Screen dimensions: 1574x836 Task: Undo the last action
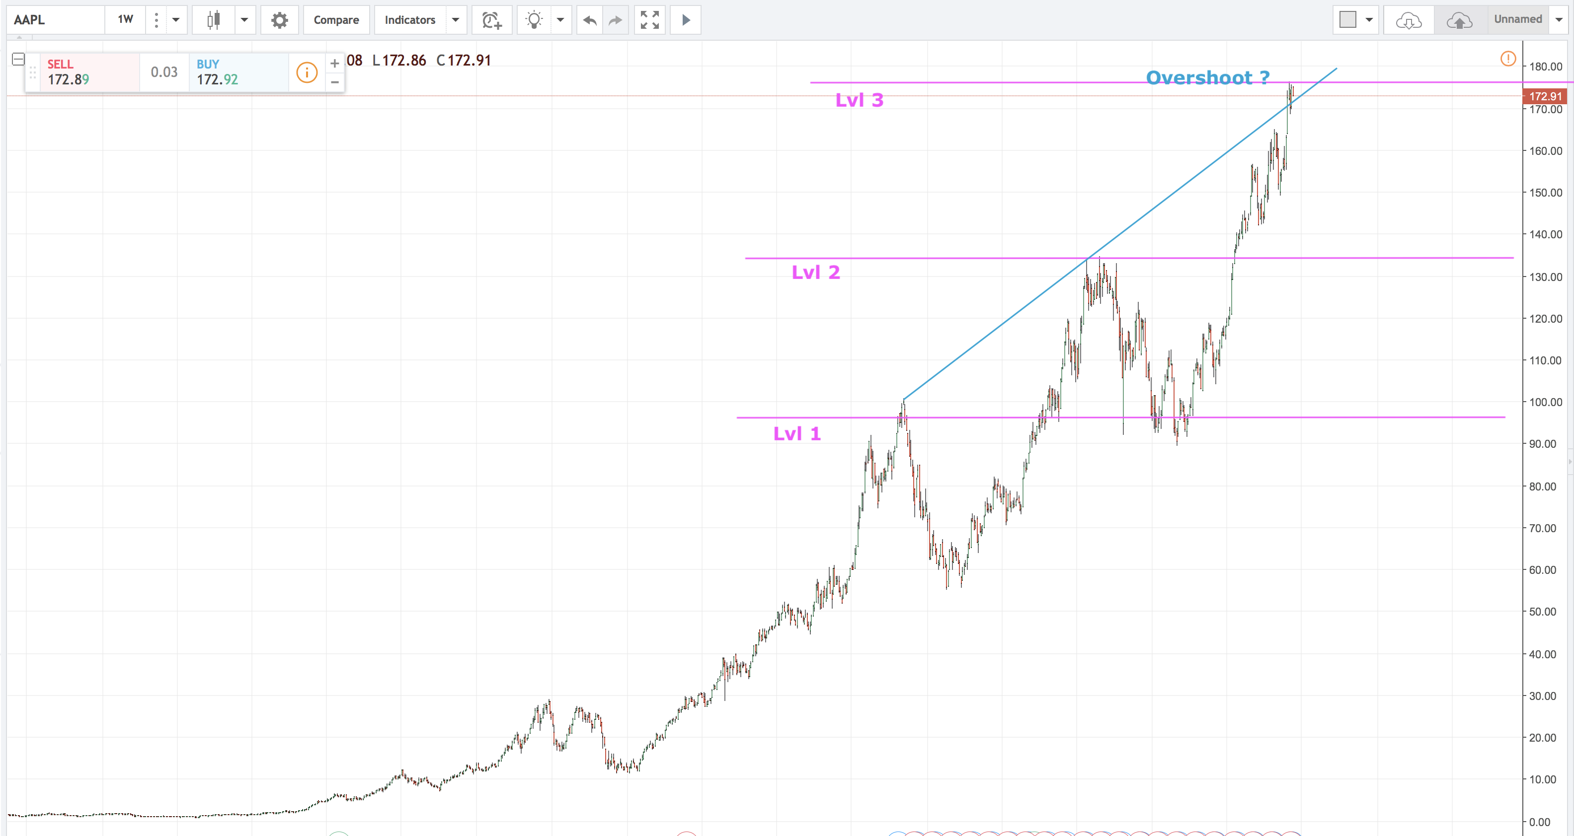(x=590, y=20)
